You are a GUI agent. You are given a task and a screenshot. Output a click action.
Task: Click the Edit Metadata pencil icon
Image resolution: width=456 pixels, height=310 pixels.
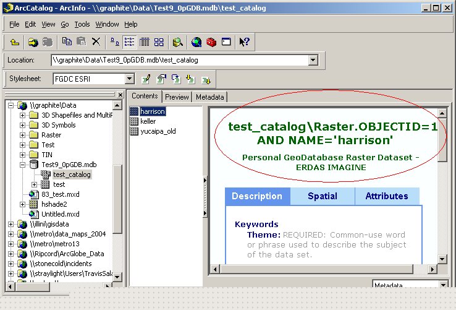[146, 79]
